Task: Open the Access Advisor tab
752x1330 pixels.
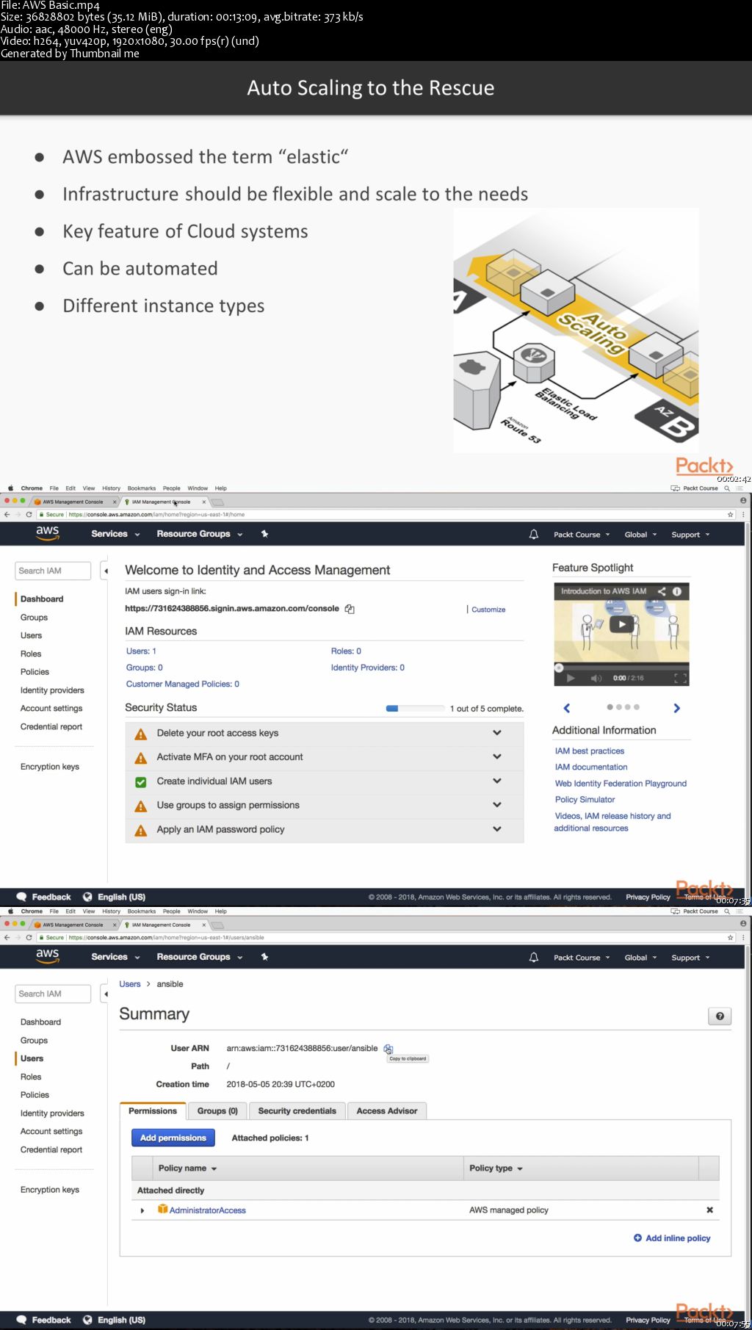Action: coord(387,1111)
